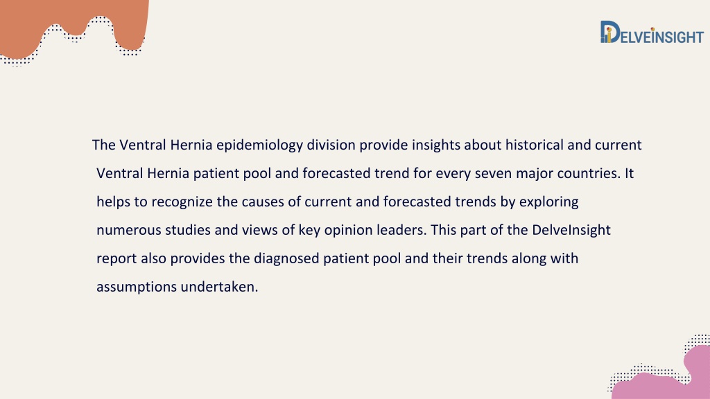Click the word 'ELVEINSIGHT' in the logo
The image size is (710, 399).
662,36
